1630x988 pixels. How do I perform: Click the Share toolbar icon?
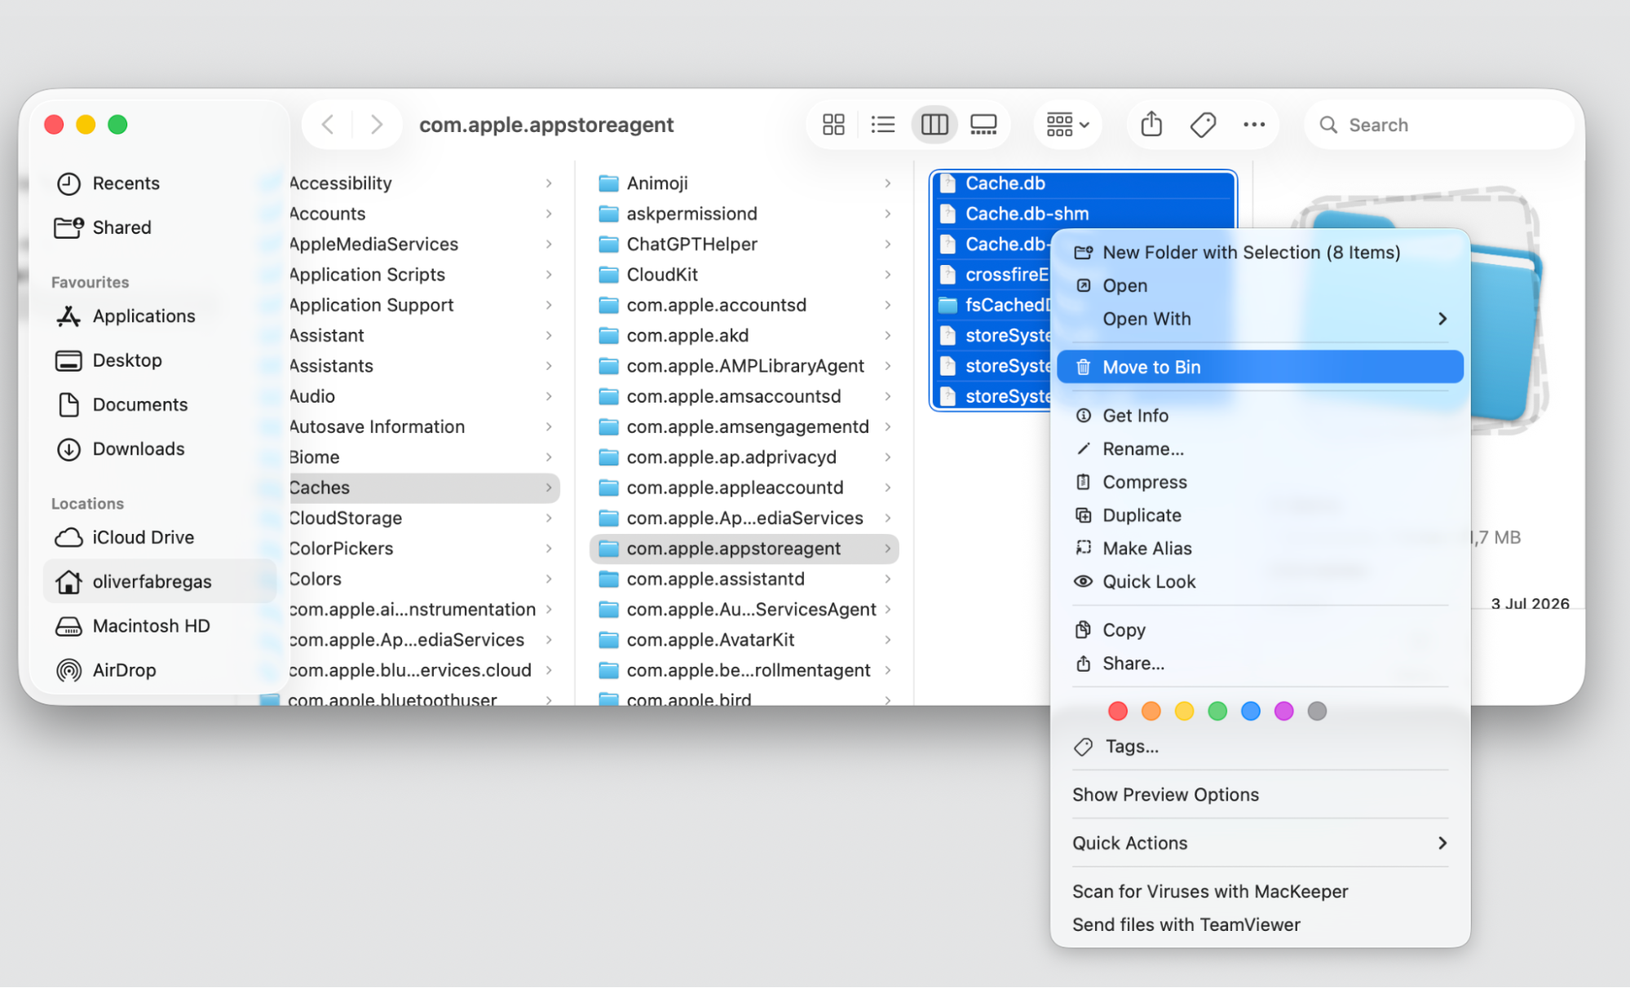point(1151,125)
